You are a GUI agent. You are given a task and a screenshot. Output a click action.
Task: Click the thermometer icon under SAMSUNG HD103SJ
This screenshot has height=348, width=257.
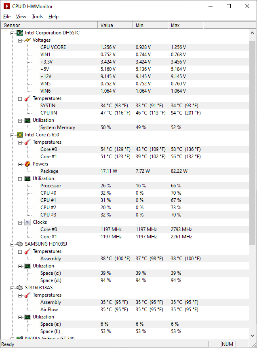coord(27,251)
